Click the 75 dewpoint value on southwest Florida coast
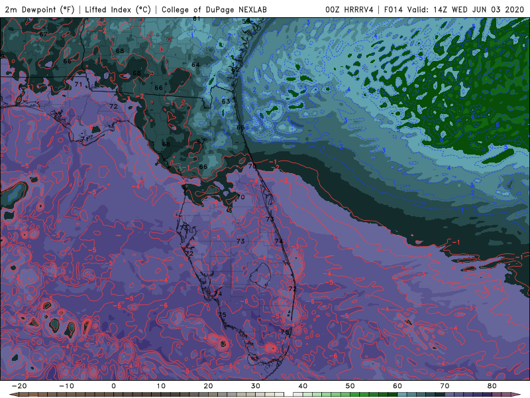Image resolution: width=530 pixels, height=398 pixels. click(222, 314)
